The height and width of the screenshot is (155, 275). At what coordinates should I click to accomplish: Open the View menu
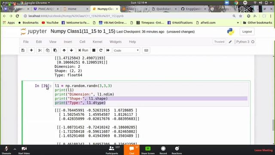(52, 42)
